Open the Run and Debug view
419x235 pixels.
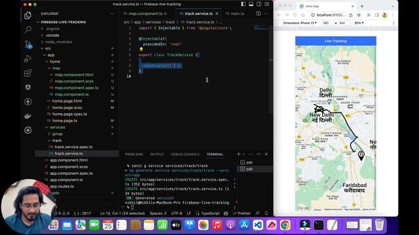coord(27,58)
